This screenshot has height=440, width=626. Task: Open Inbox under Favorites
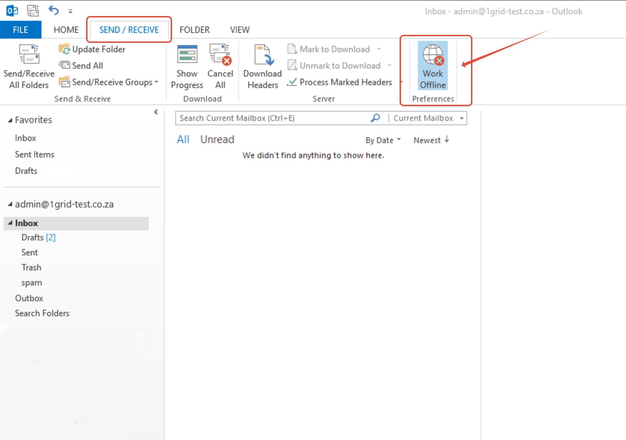25,138
